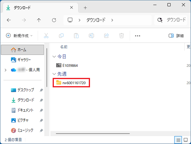
Task: Go back with the left arrow
Action: pos(9,20)
